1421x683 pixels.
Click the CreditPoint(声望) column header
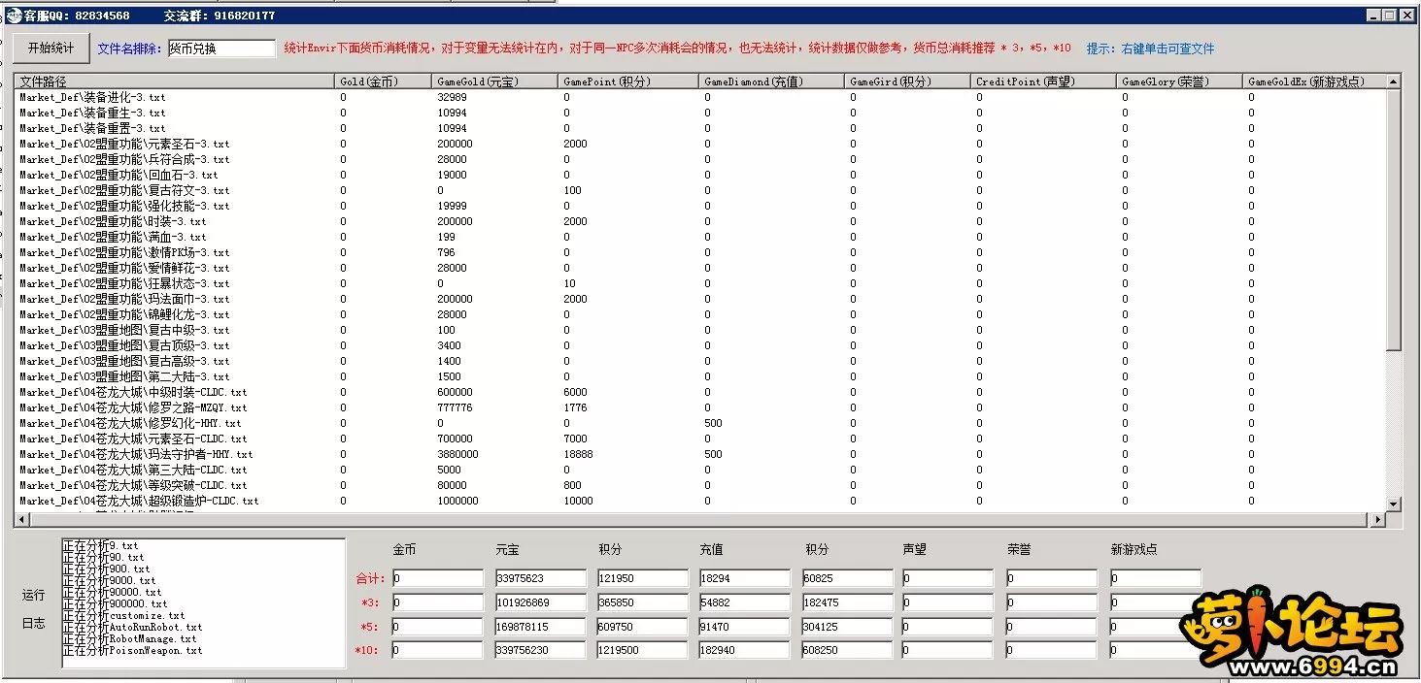tap(1043, 82)
